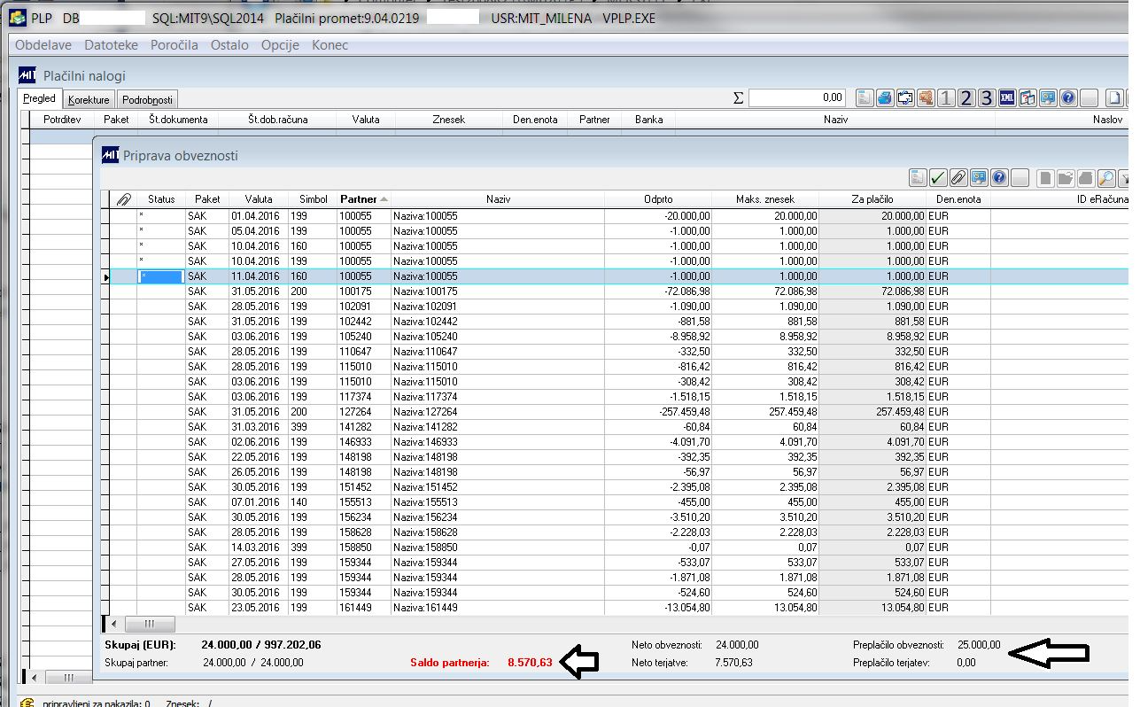This screenshot has height=707, width=1140.
Task: Toggle Status mark on the 01.04.2016 row
Action: [x=161, y=216]
